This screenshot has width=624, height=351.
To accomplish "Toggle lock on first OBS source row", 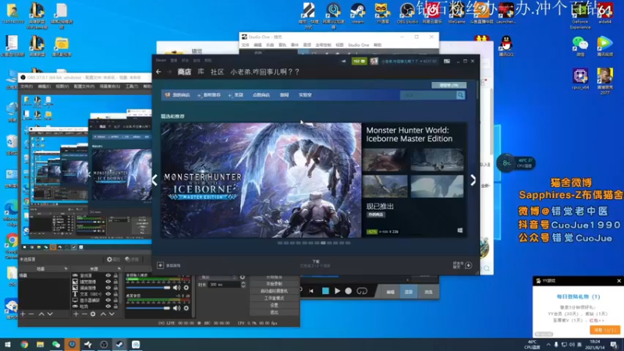I will 115,275.
